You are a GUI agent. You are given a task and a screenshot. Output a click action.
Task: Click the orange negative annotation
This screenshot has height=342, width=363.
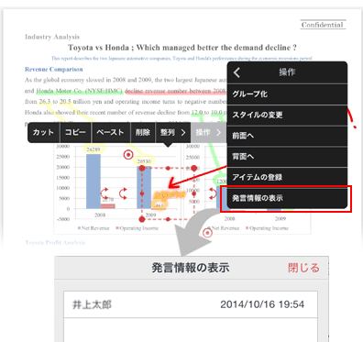click(x=169, y=194)
